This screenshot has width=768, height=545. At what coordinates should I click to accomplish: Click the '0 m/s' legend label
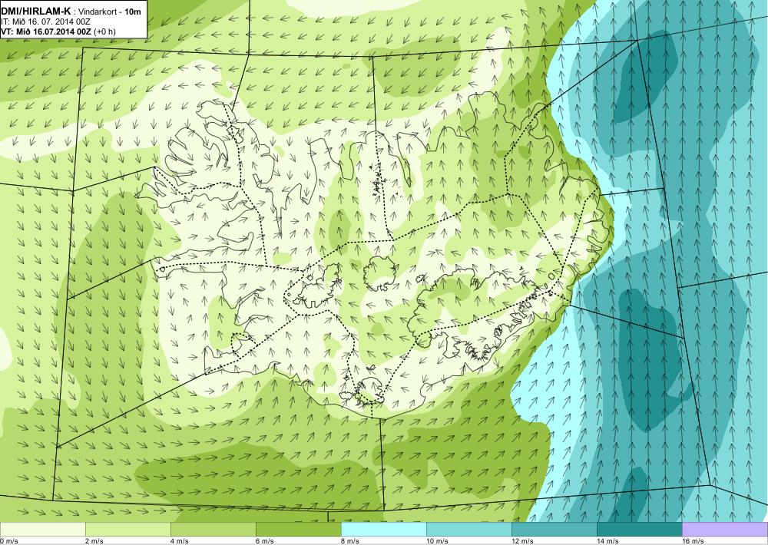(x=9, y=540)
